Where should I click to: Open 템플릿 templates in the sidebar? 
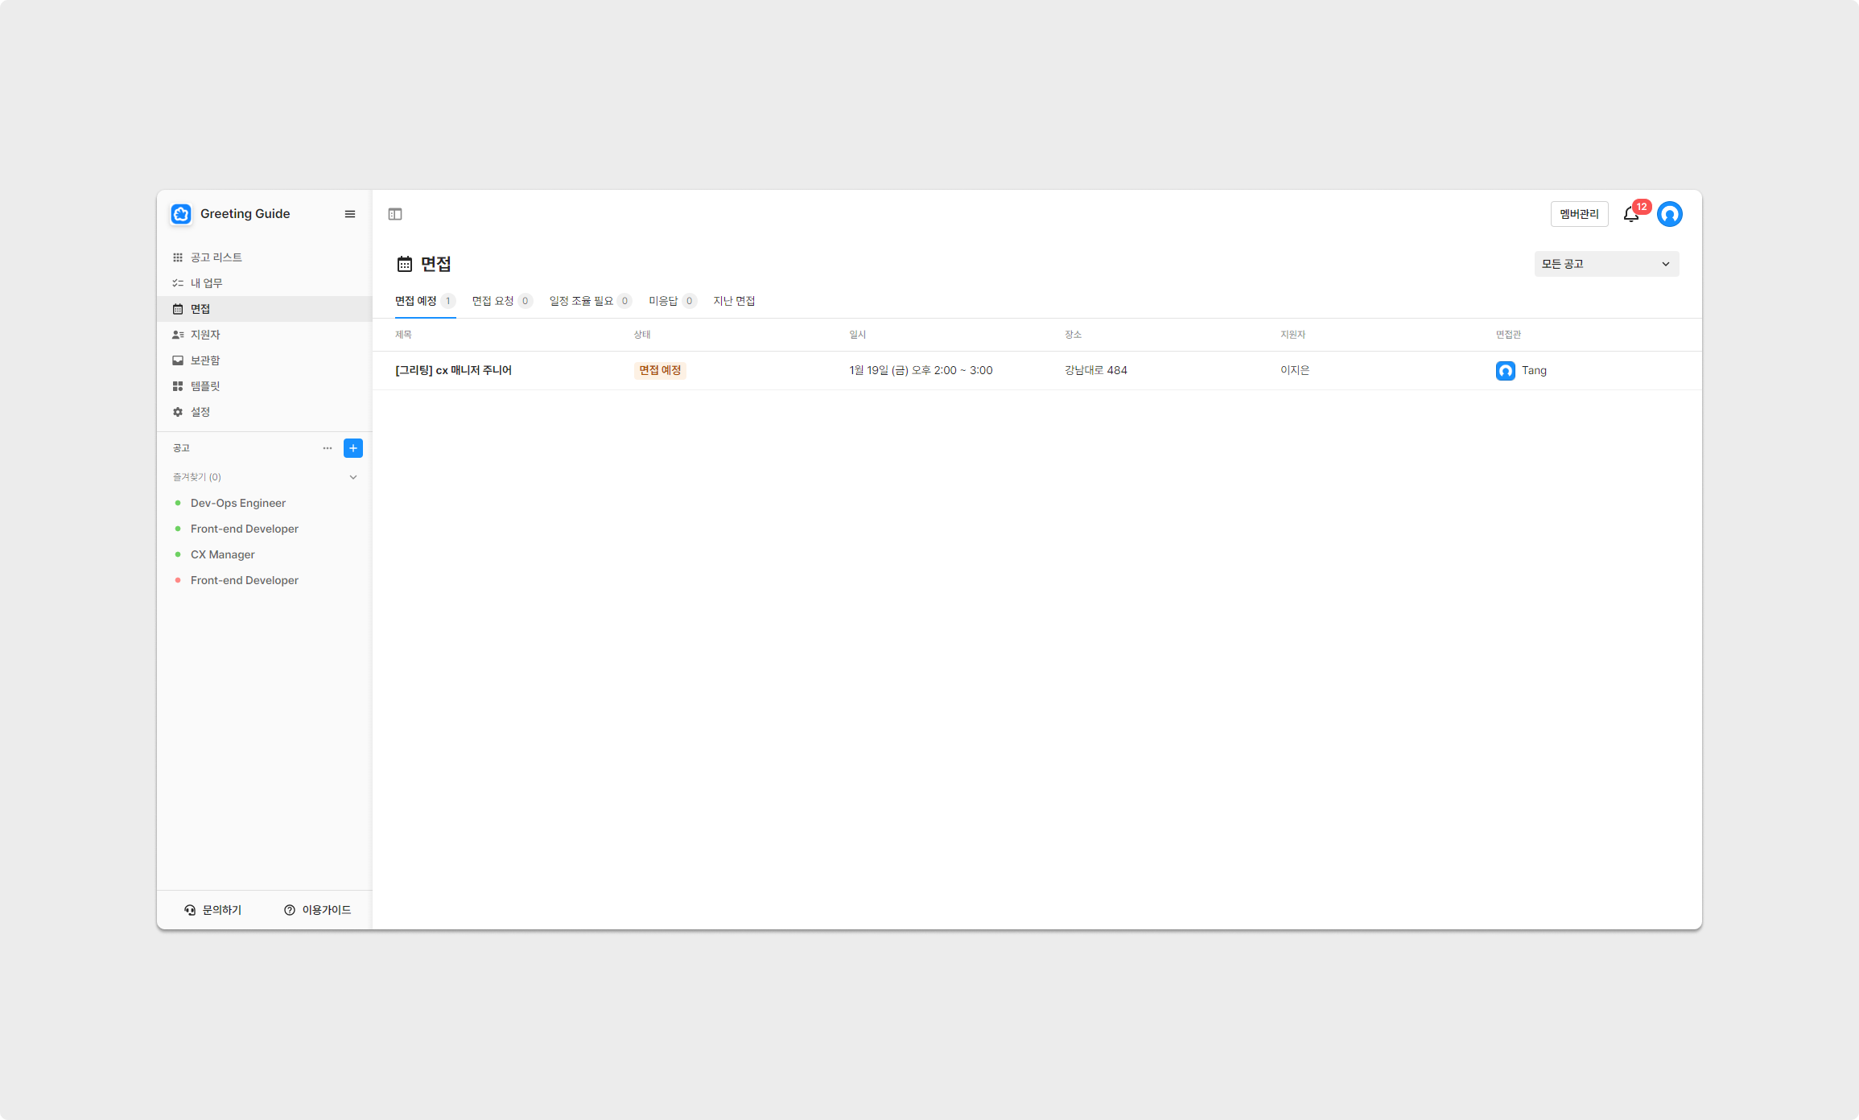(204, 386)
